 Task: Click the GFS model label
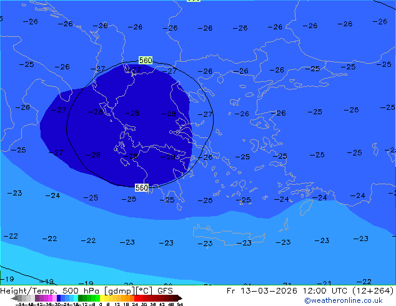(x=165, y=290)
